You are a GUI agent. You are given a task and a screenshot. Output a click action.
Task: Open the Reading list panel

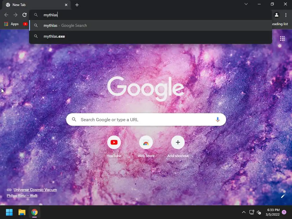pyautogui.click(x=280, y=24)
